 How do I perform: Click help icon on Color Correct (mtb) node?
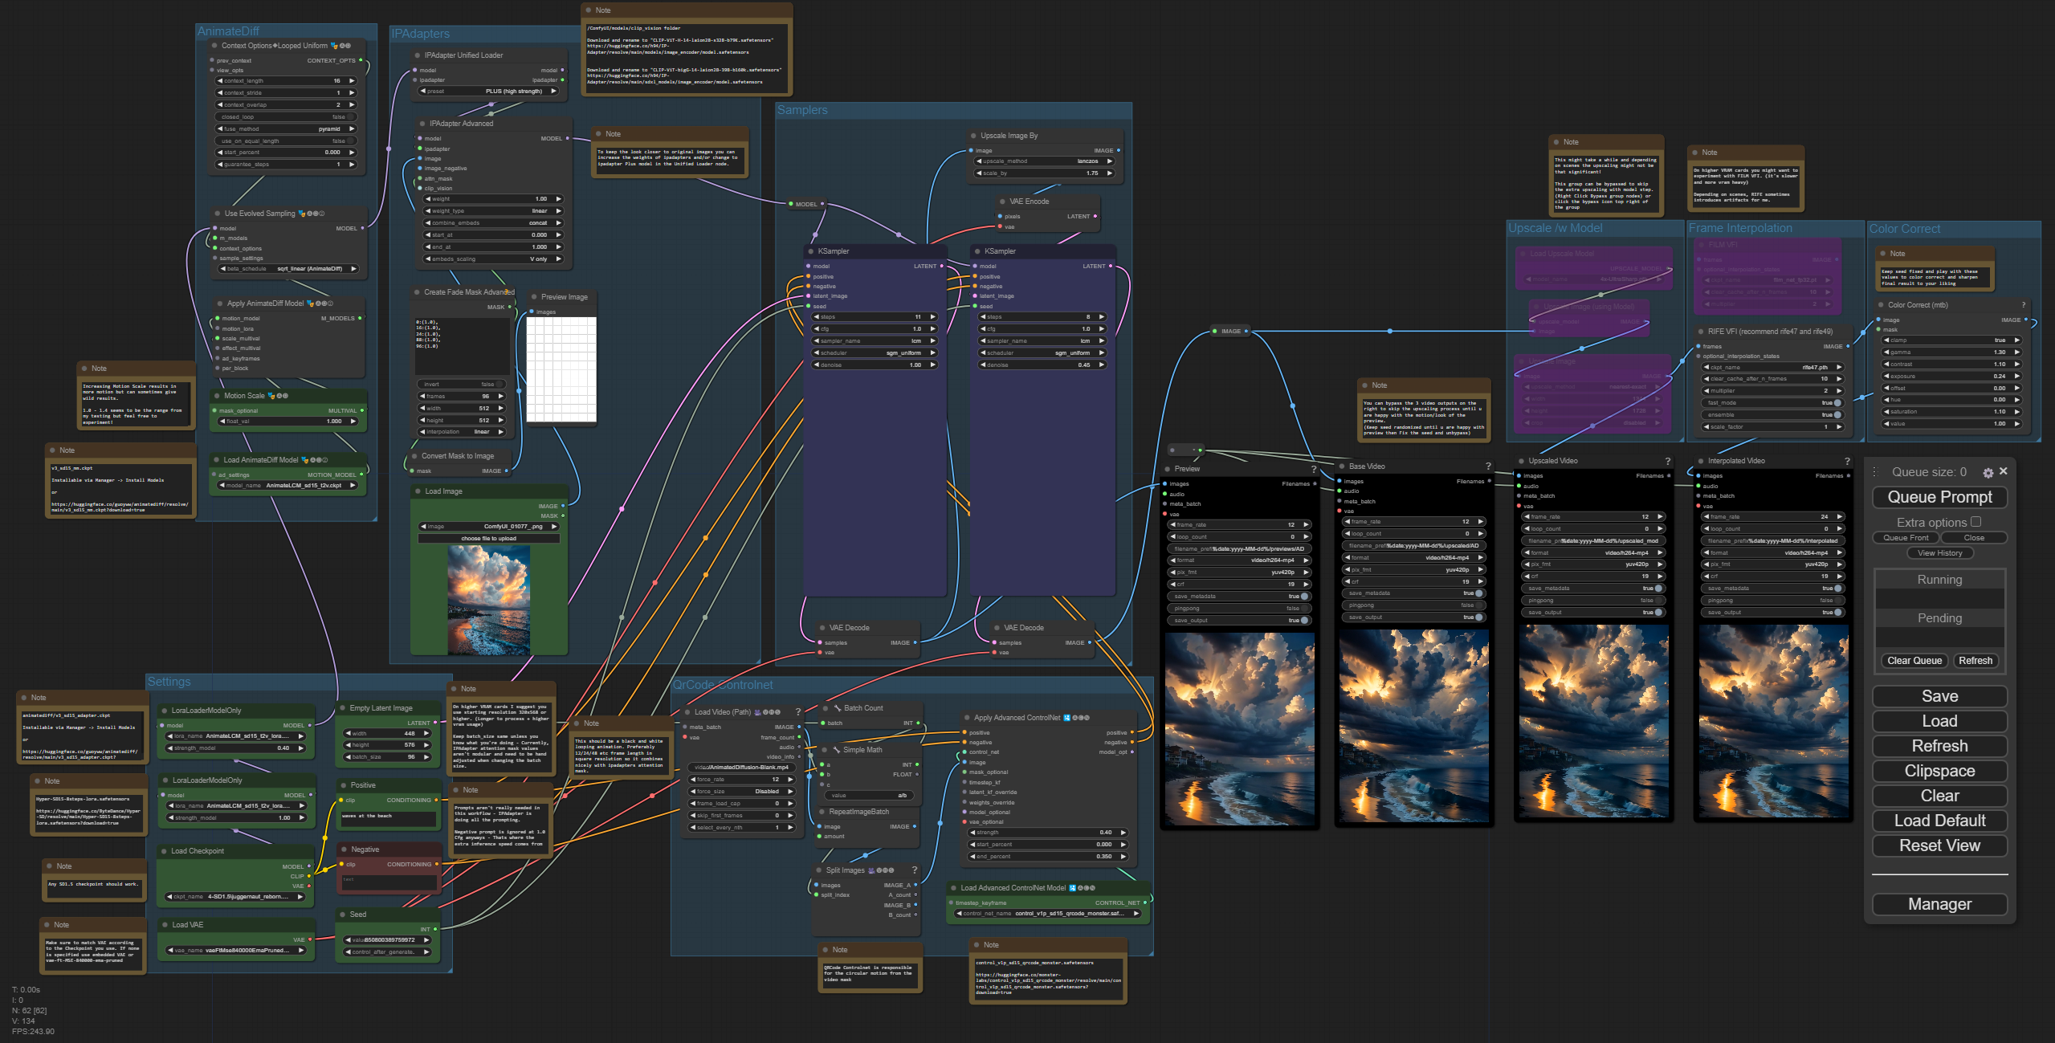coord(2023,305)
